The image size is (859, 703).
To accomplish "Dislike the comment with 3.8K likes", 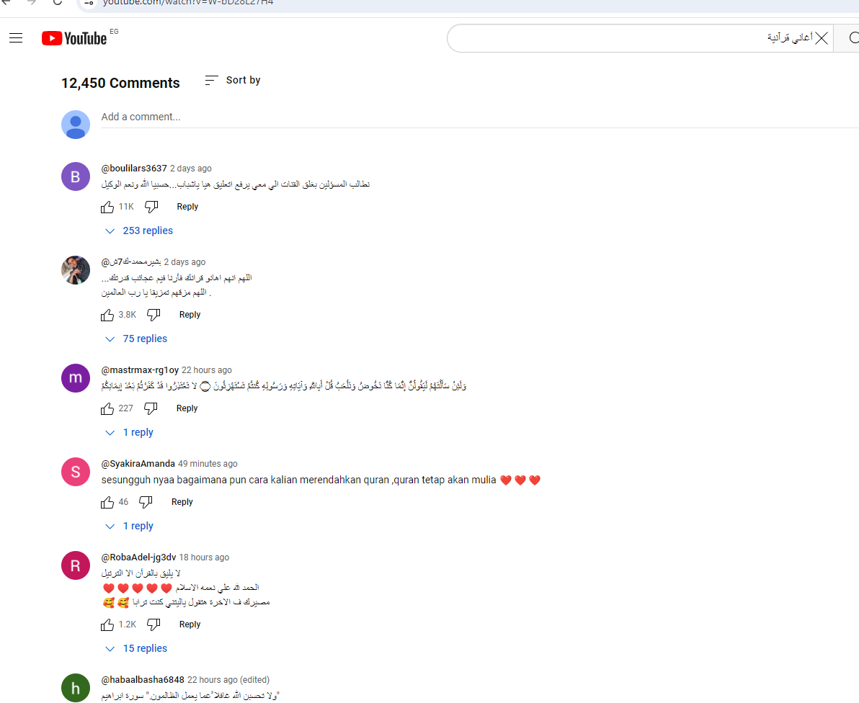I will pos(153,315).
